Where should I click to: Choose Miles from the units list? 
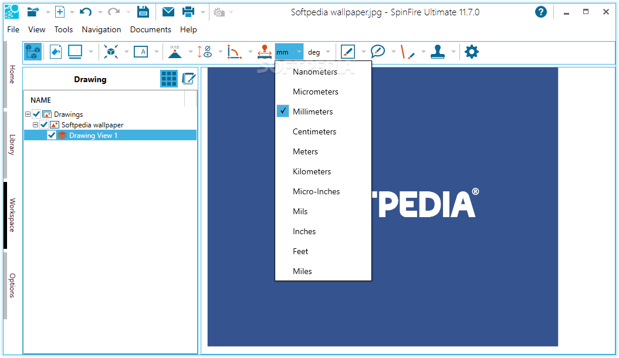(x=323, y=271)
